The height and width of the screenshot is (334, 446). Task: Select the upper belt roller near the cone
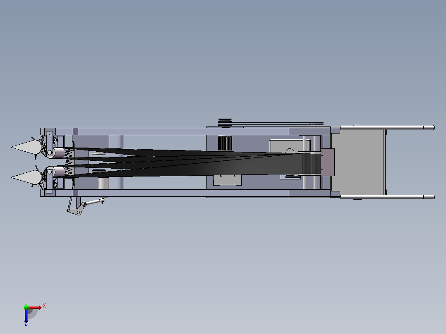pyautogui.click(x=59, y=153)
